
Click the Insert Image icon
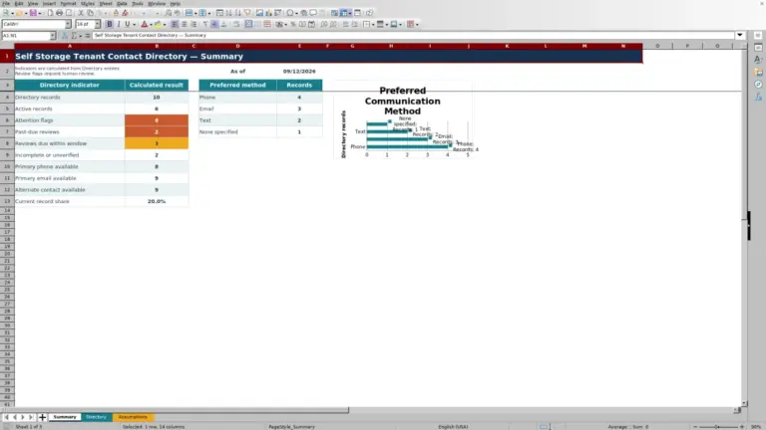pyautogui.click(x=259, y=13)
